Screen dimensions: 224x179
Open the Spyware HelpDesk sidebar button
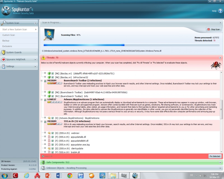tap(19, 59)
